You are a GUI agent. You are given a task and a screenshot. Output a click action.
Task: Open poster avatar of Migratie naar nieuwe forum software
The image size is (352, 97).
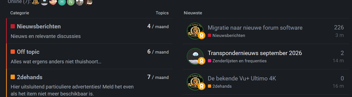195,31
